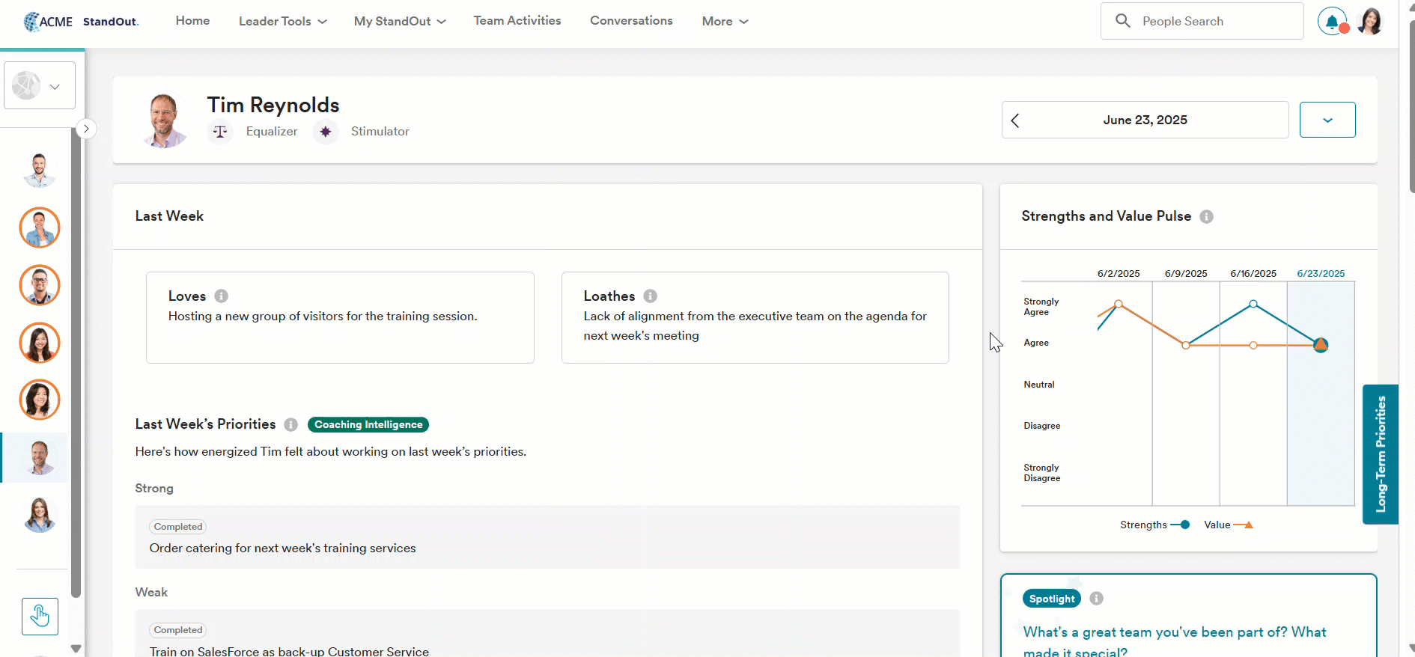Show info icon next to Spotlight
The height and width of the screenshot is (657, 1415).
pyautogui.click(x=1097, y=599)
